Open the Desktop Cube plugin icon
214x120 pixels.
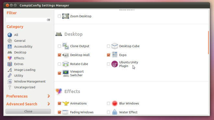[x=115, y=46]
